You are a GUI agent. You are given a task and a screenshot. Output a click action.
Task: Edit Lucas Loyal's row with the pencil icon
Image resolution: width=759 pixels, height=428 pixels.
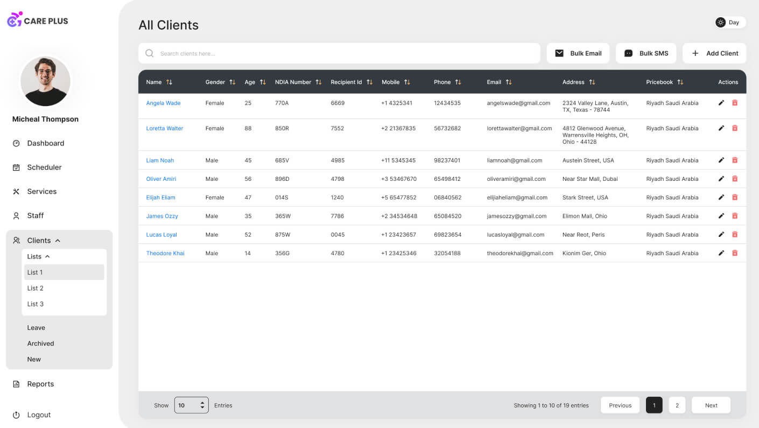click(721, 234)
